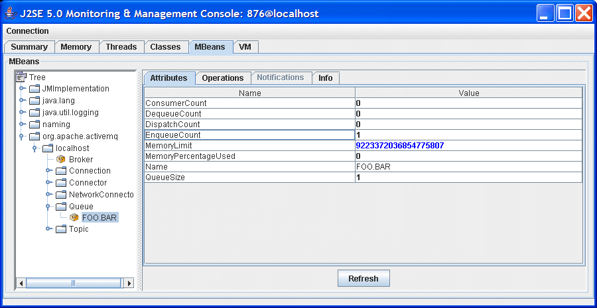The height and width of the screenshot is (308, 597).
Task: Click the Queue folder icon
Action: 61,207
